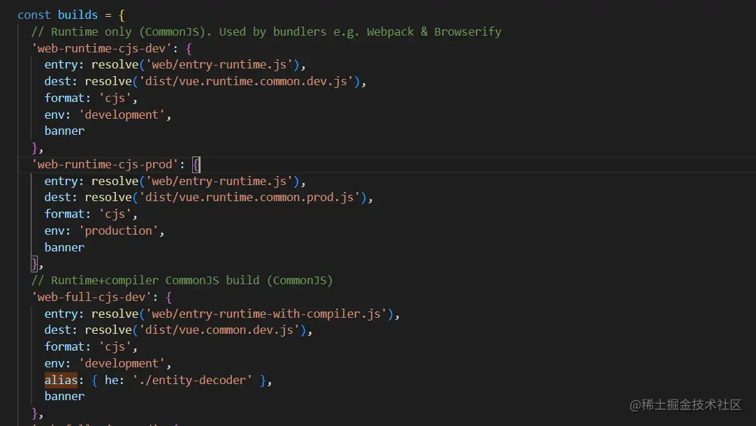Click the 'cjs' format in web-full-cjs-dev block

[x=115, y=347]
